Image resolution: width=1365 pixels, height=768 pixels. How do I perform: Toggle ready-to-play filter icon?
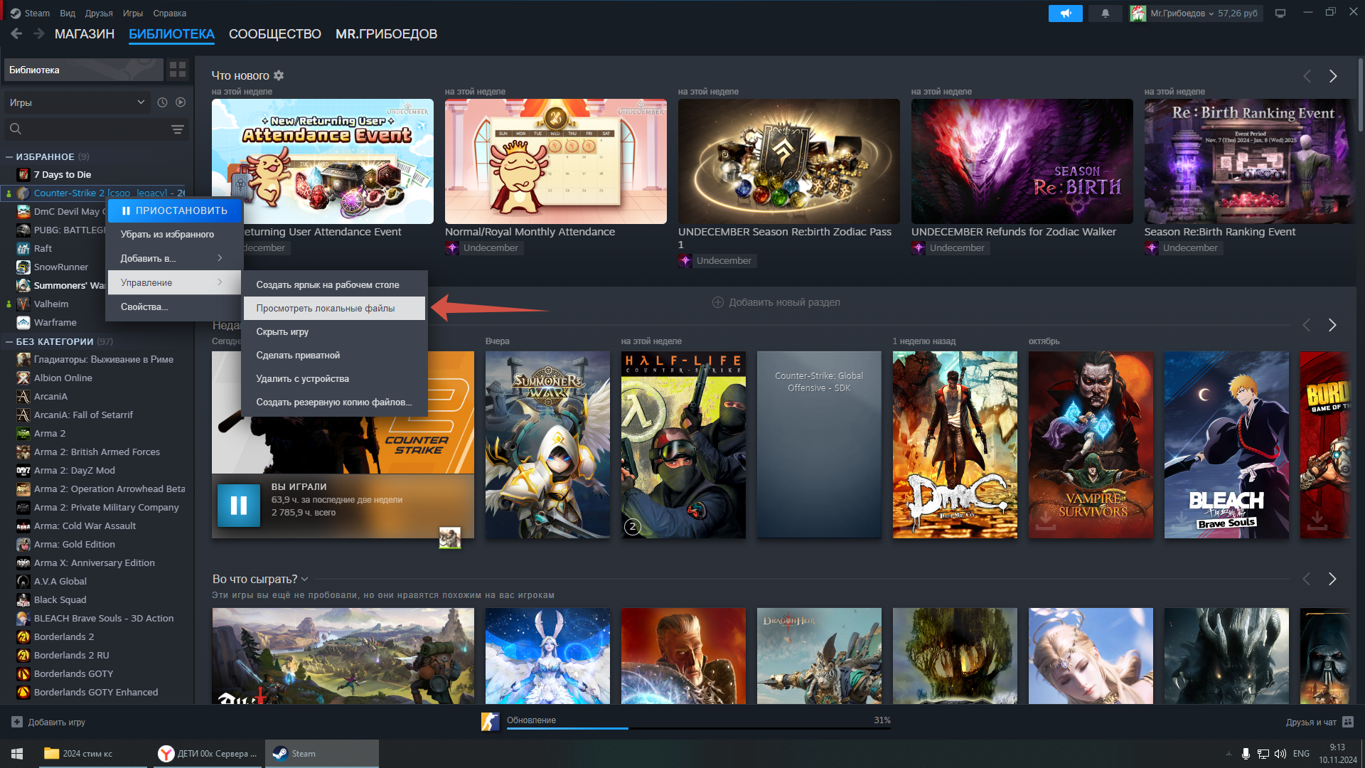pyautogui.click(x=181, y=102)
